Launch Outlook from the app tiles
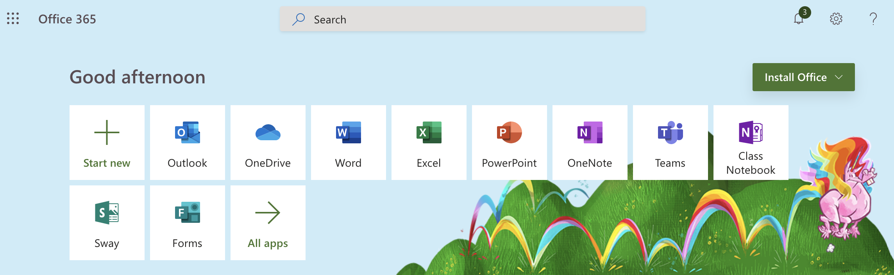Viewport: 894px width, 275px height. click(188, 143)
